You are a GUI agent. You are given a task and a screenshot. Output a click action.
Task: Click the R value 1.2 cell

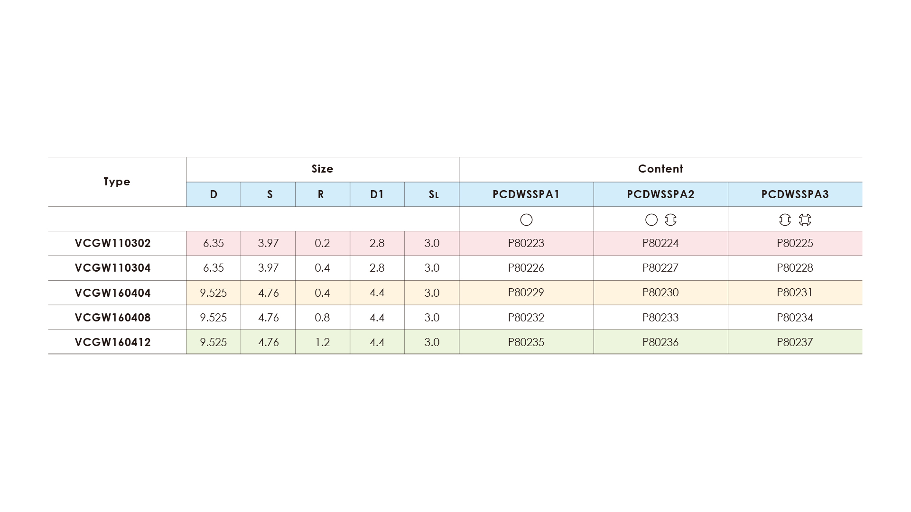(322, 342)
